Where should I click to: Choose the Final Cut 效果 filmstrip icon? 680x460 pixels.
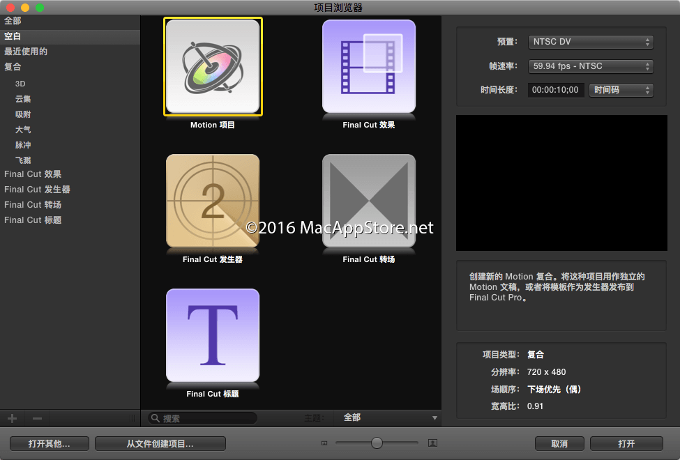(x=368, y=67)
